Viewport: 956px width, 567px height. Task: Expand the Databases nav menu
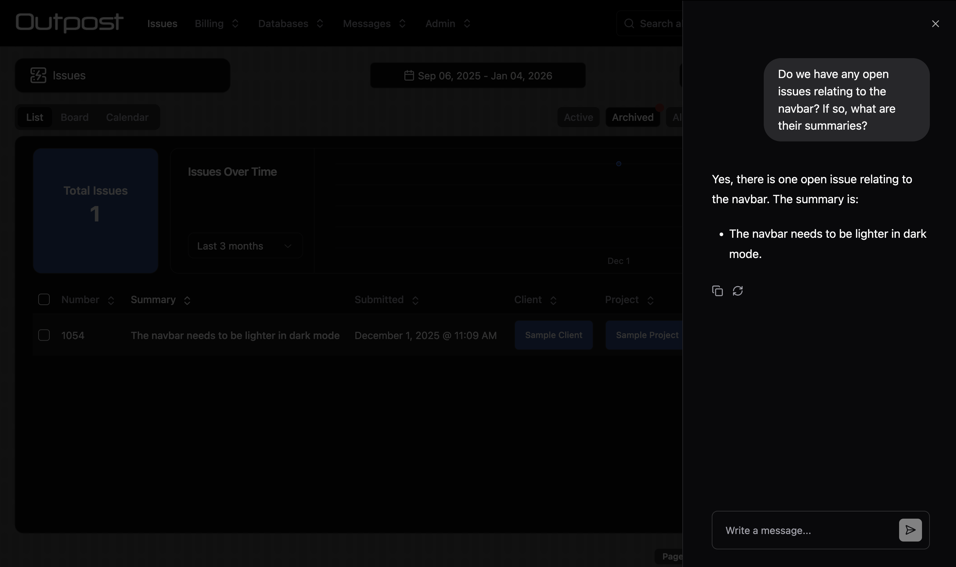(x=291, y=24)
